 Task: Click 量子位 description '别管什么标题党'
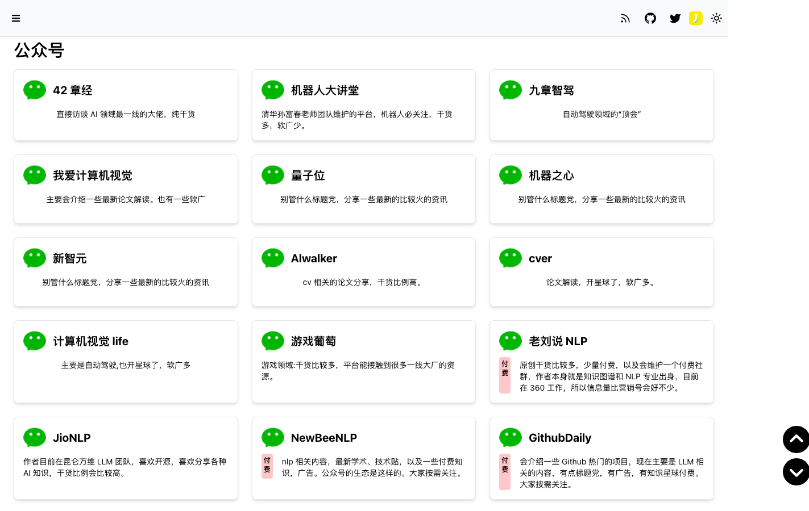click(364, 199)
